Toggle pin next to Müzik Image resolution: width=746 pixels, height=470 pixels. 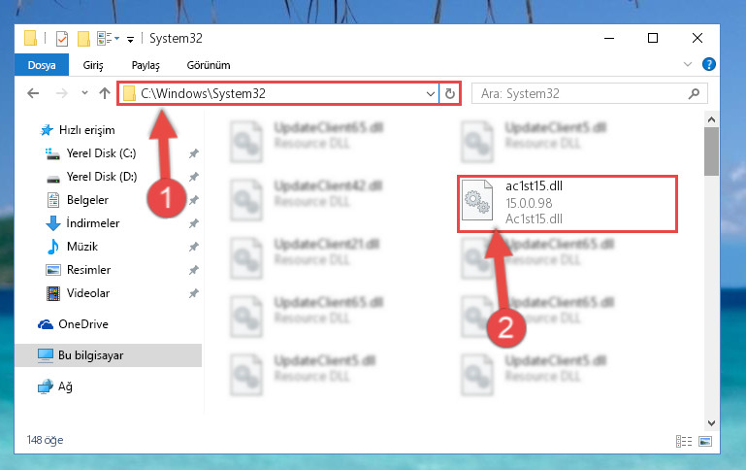pyautogui.click(x=194, y=247)
